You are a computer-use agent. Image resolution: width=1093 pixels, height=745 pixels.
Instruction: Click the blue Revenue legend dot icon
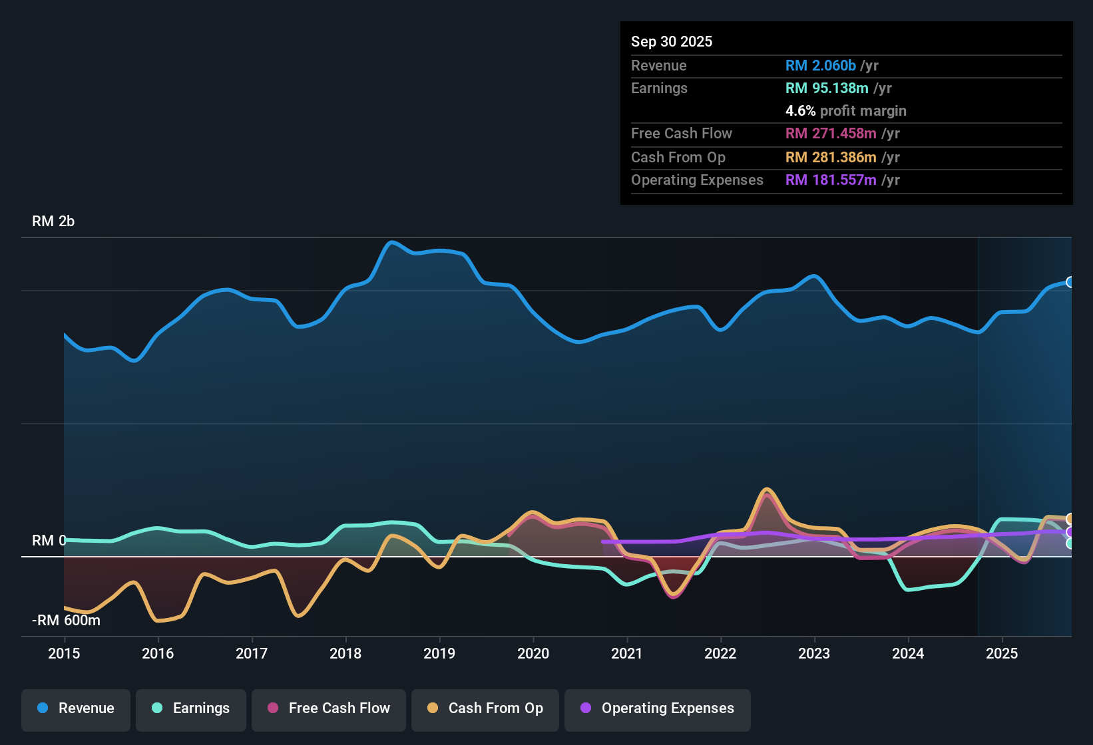pos(41,708)
